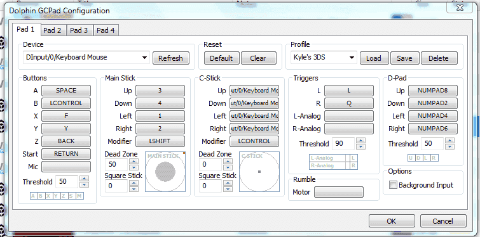Increase C-Stick Dead Zone value
This screenshot has width=480, height=237.
[228, 162]
